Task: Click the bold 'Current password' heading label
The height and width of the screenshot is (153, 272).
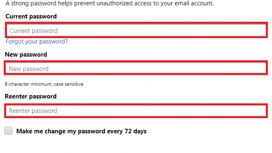Action: (x=31, y=16)
